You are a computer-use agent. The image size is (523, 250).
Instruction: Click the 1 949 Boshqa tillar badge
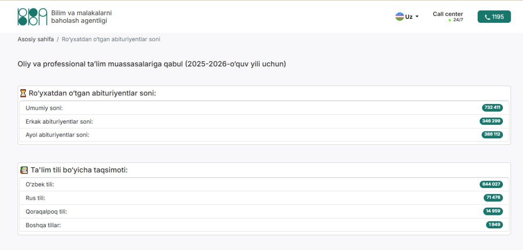494,225
